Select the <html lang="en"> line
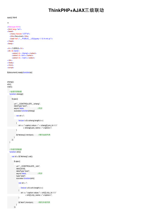 click(14, 29)
